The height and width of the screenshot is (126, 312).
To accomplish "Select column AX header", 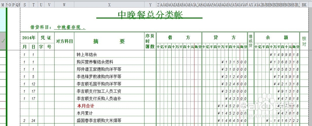I will point(251,5).
